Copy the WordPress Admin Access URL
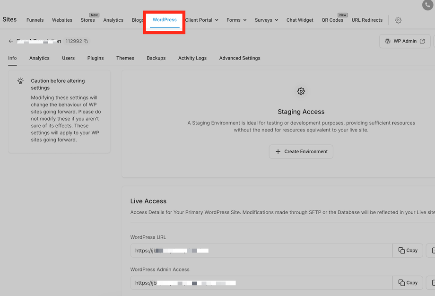 tap(408, 283)
